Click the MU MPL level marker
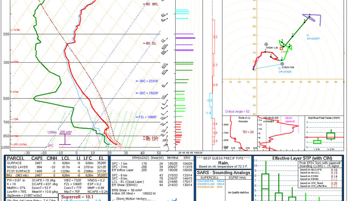Screen dimensions: 348x201 click(151, 4)
